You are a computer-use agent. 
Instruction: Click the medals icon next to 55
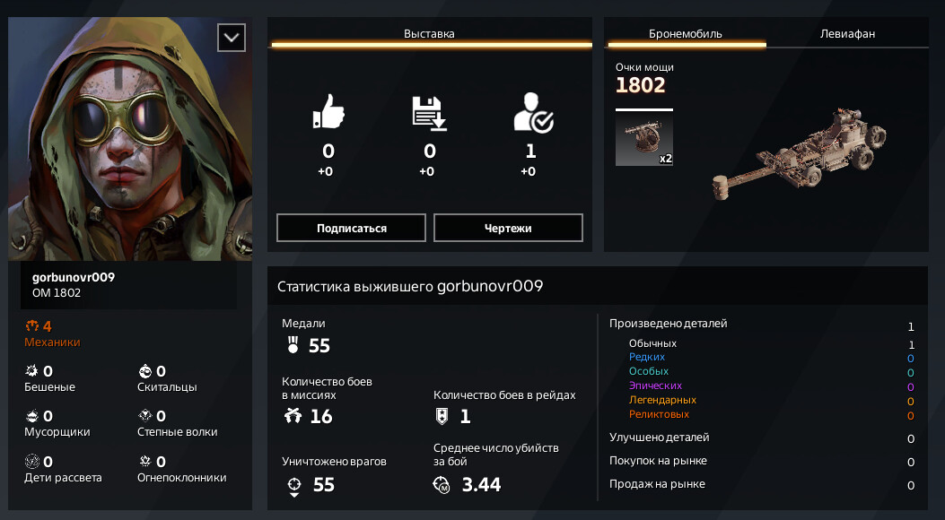pyautogui.click(x=293, y=345)
